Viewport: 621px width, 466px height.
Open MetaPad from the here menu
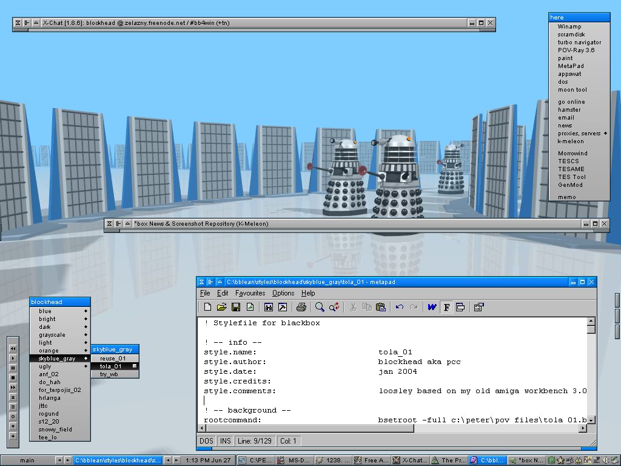click(x=579, y=66)
